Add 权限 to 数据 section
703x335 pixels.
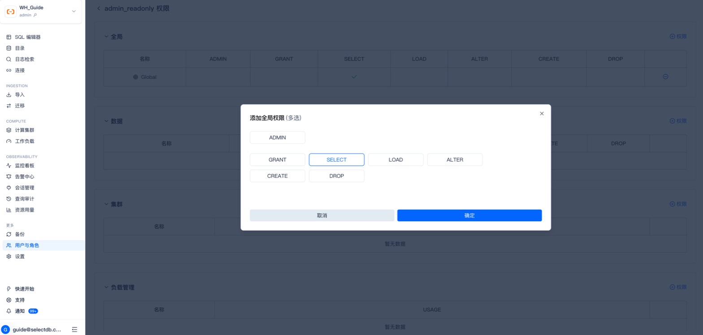tap(678, 121)
